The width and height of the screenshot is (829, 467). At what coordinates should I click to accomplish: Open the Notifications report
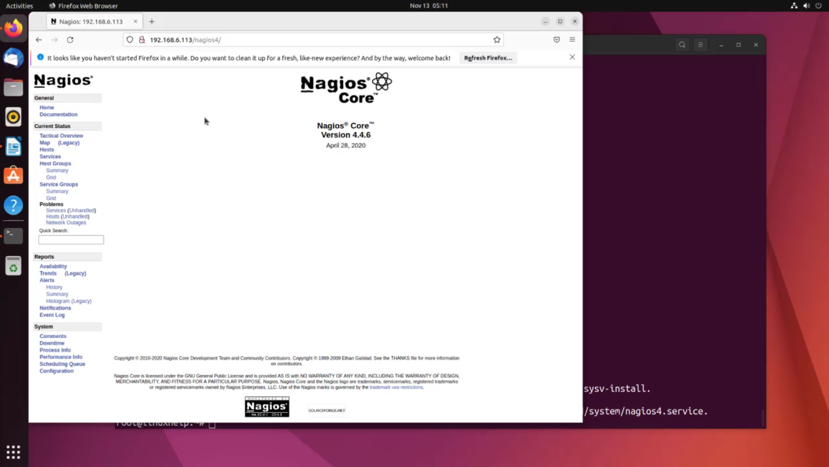pos(55,308)
